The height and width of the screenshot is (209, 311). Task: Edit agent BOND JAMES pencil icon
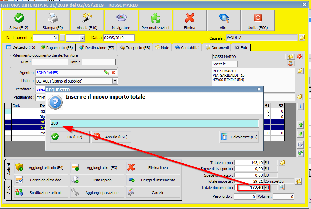tap(107, 73)
